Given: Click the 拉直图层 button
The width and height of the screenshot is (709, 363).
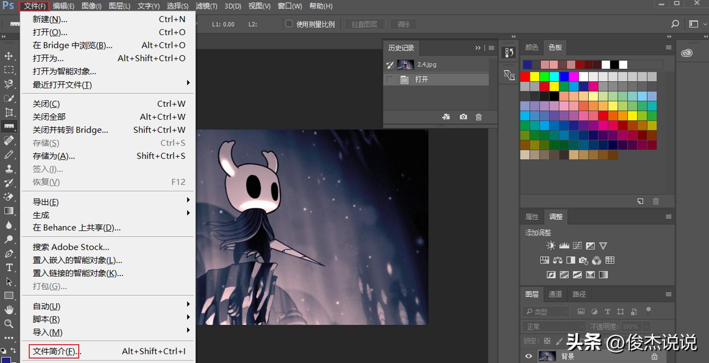Looking at the screenshot, I should click(x=364, y=24).
